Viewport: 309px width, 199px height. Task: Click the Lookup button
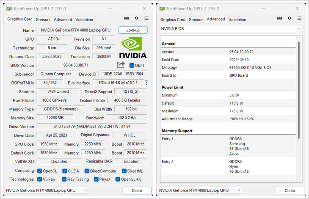point(133,30)
